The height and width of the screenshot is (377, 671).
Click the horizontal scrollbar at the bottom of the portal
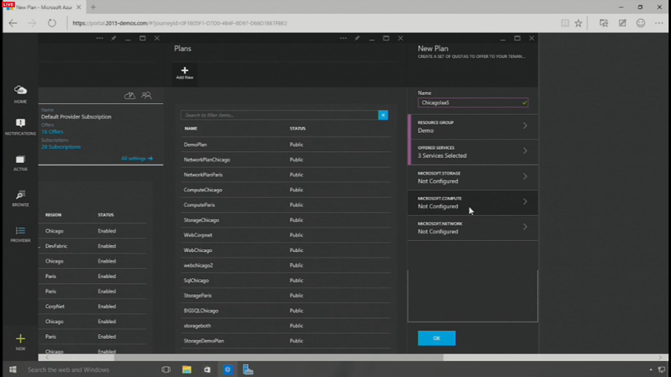[278, 357]
